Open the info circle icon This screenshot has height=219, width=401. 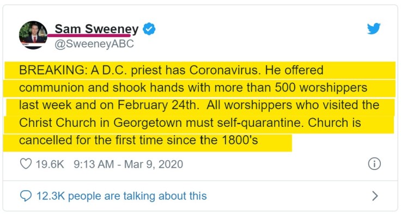(374, 163)
